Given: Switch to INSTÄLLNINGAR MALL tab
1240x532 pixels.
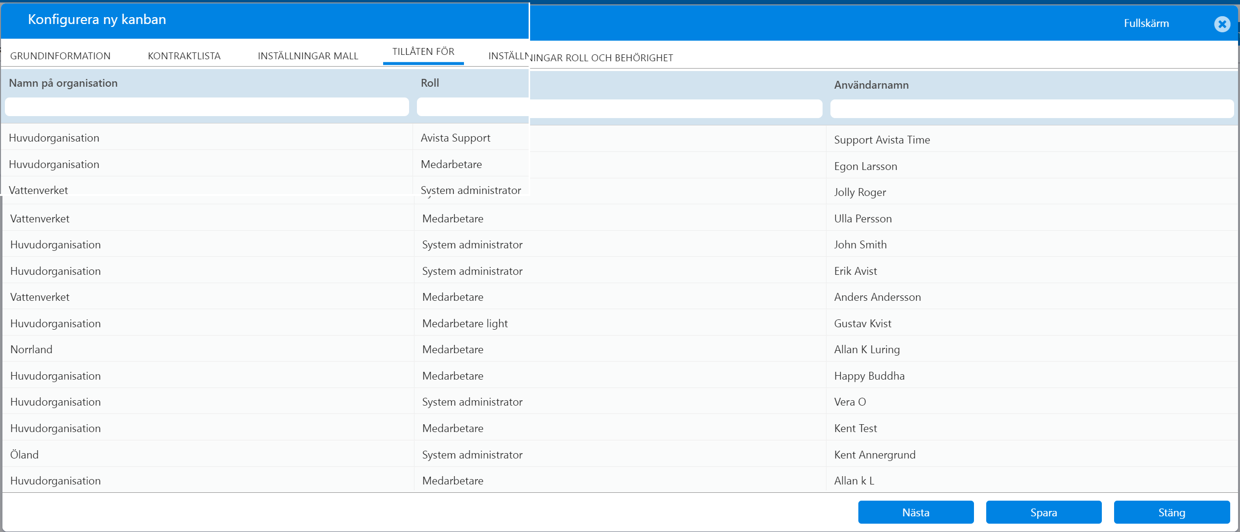Looking at the screenshot, I should 308,56.
